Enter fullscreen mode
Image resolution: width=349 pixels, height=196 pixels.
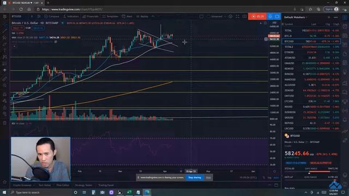pyautogui.click(x=238, y=16)
